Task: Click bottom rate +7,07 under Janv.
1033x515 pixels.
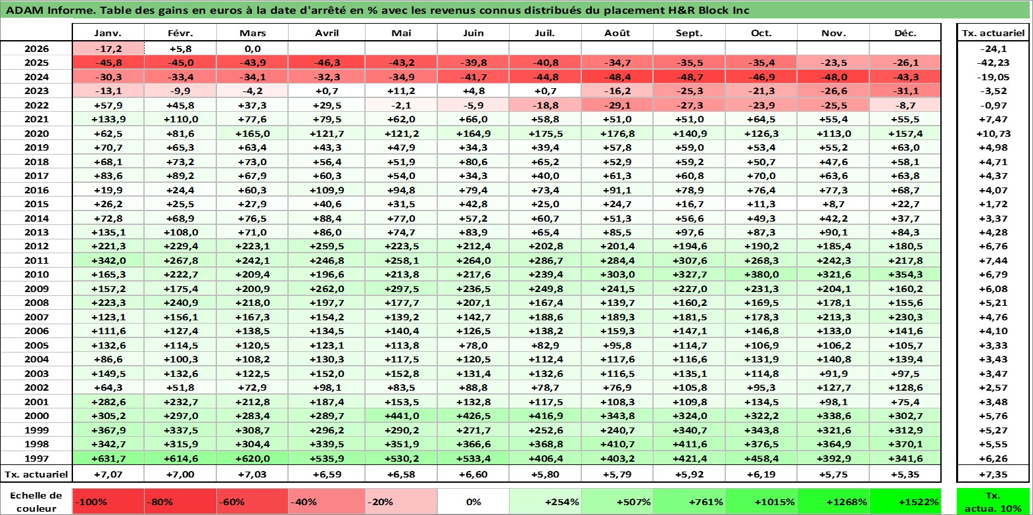Action: [108, 474]
